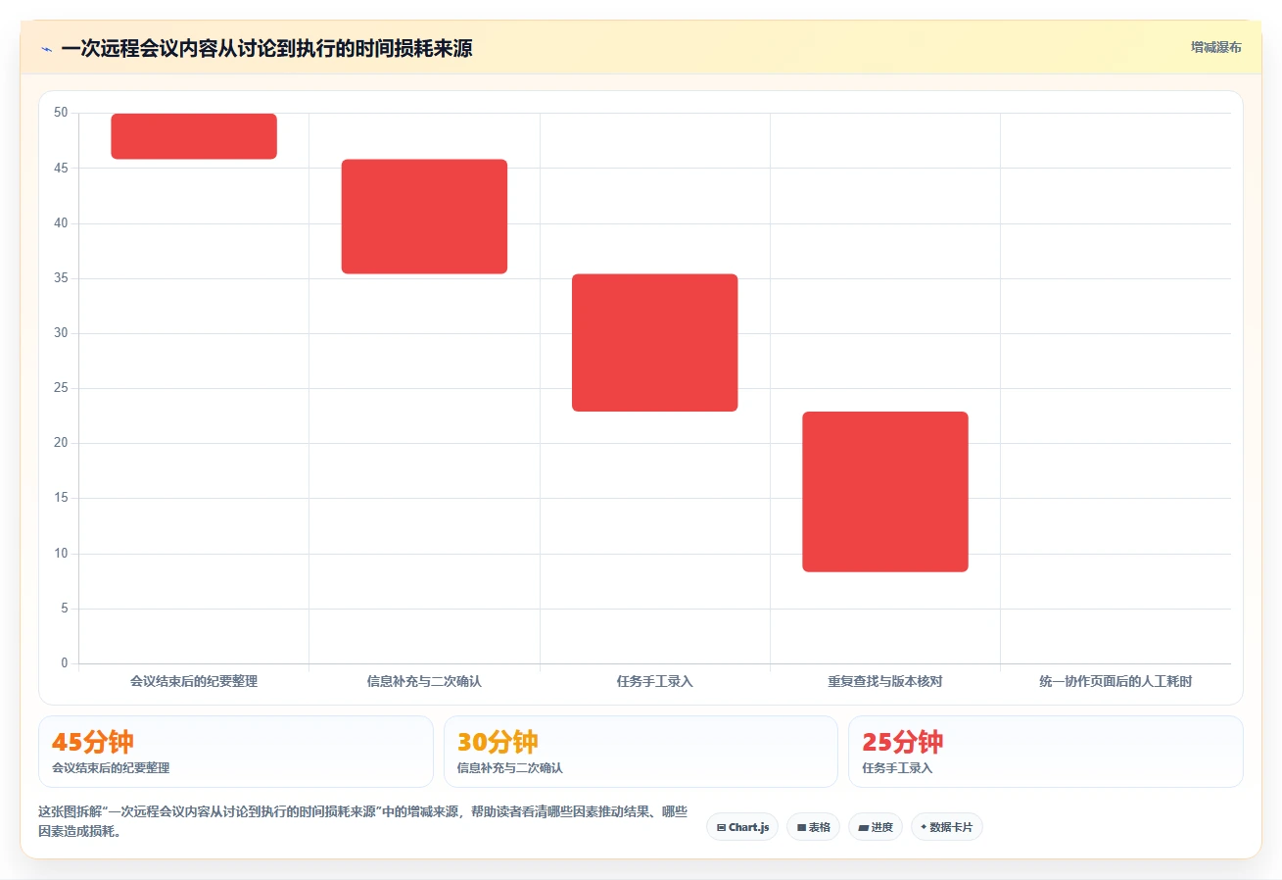Click the 增减瀑布 label in the header
Screen dimensions: 1282x880
click(x=1215, y=47)
